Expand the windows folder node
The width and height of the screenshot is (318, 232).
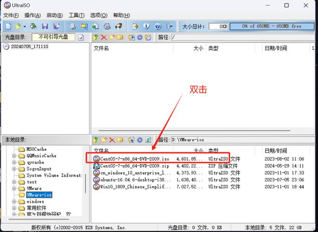[x=14, y=201]
